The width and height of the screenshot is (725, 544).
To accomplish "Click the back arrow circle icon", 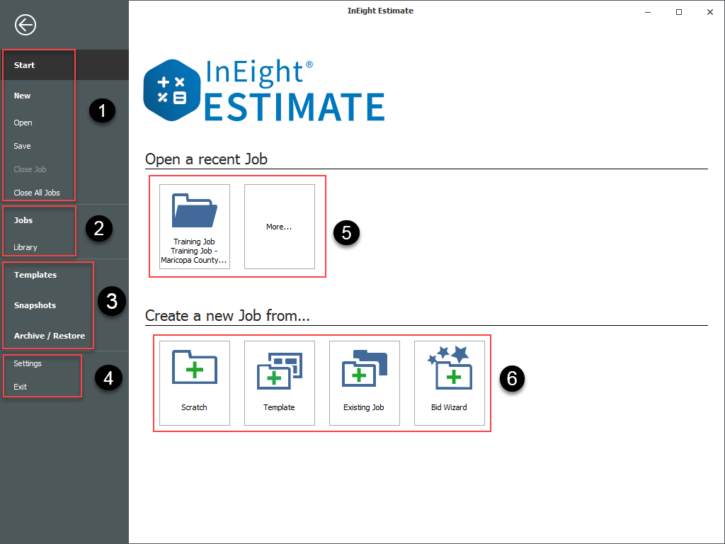I will pyautogui.click(x=25, y=25).
